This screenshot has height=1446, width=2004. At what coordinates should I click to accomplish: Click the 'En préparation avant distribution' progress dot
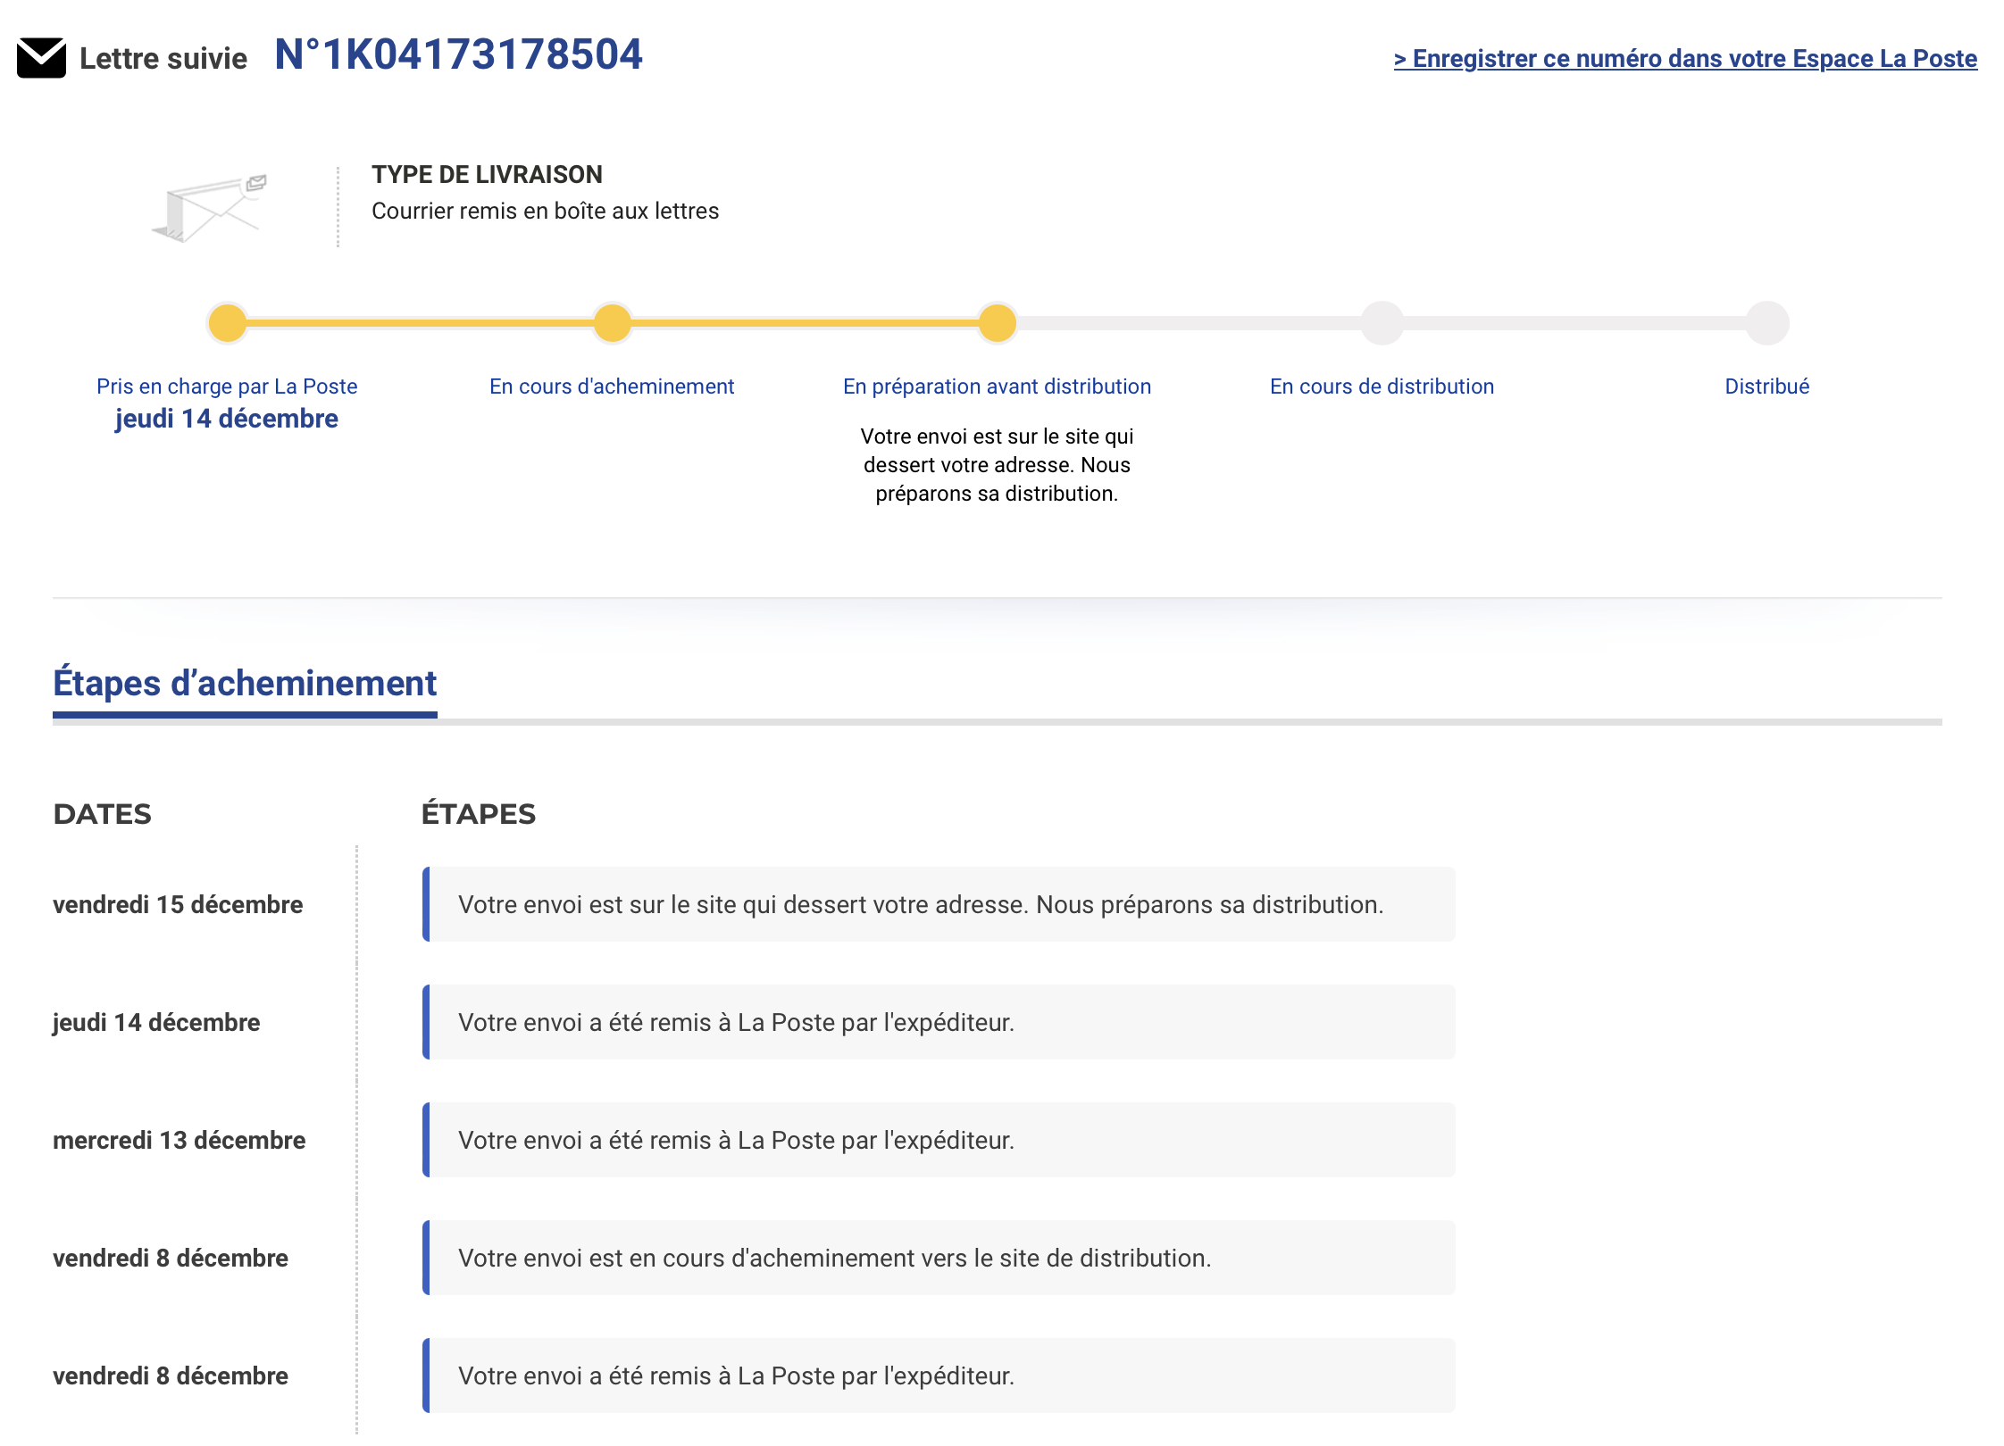pyautogui.click(x=997, y=323)
